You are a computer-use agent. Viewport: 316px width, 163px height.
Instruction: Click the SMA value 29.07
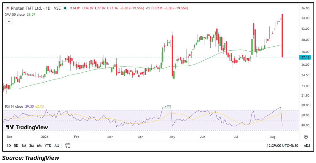click(30, 14)
